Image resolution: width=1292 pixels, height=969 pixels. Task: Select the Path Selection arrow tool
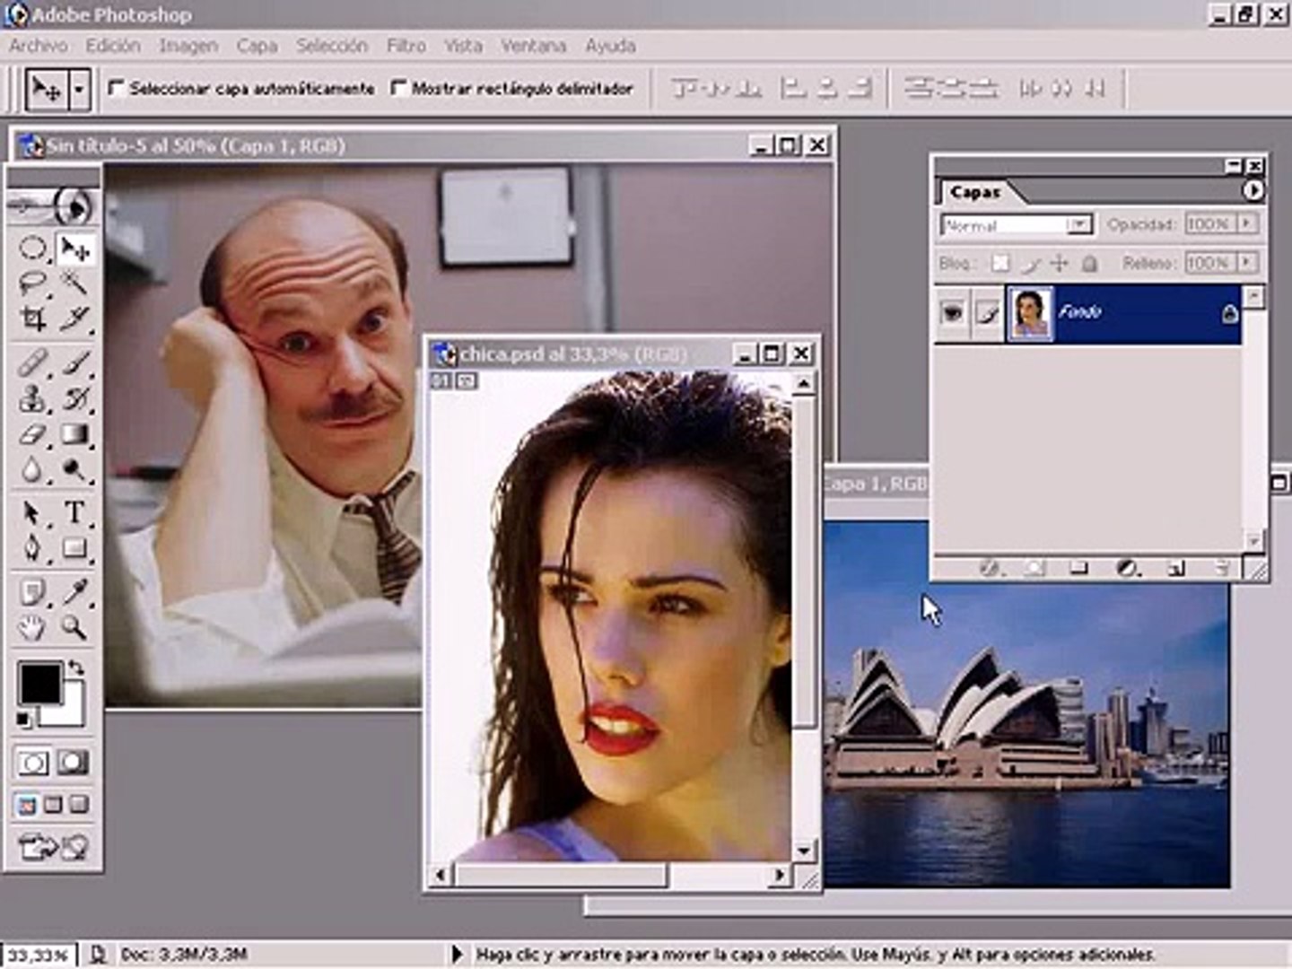click(x=32, y=512)
